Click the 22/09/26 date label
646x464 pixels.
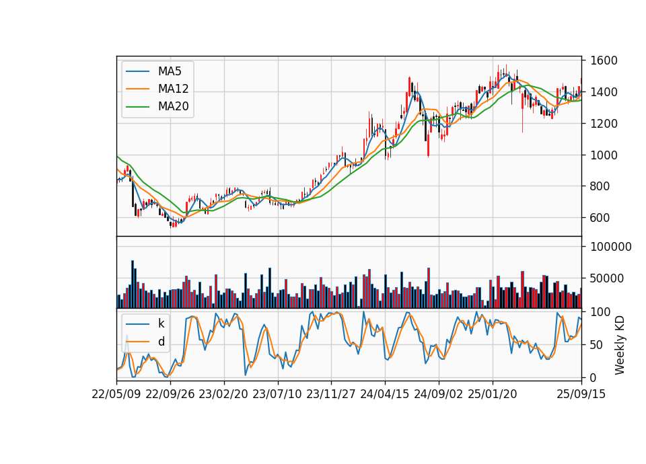[170, 394]
